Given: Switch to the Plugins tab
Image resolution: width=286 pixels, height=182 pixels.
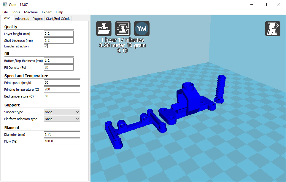Looking at the screenshot, I should [38, 19].
